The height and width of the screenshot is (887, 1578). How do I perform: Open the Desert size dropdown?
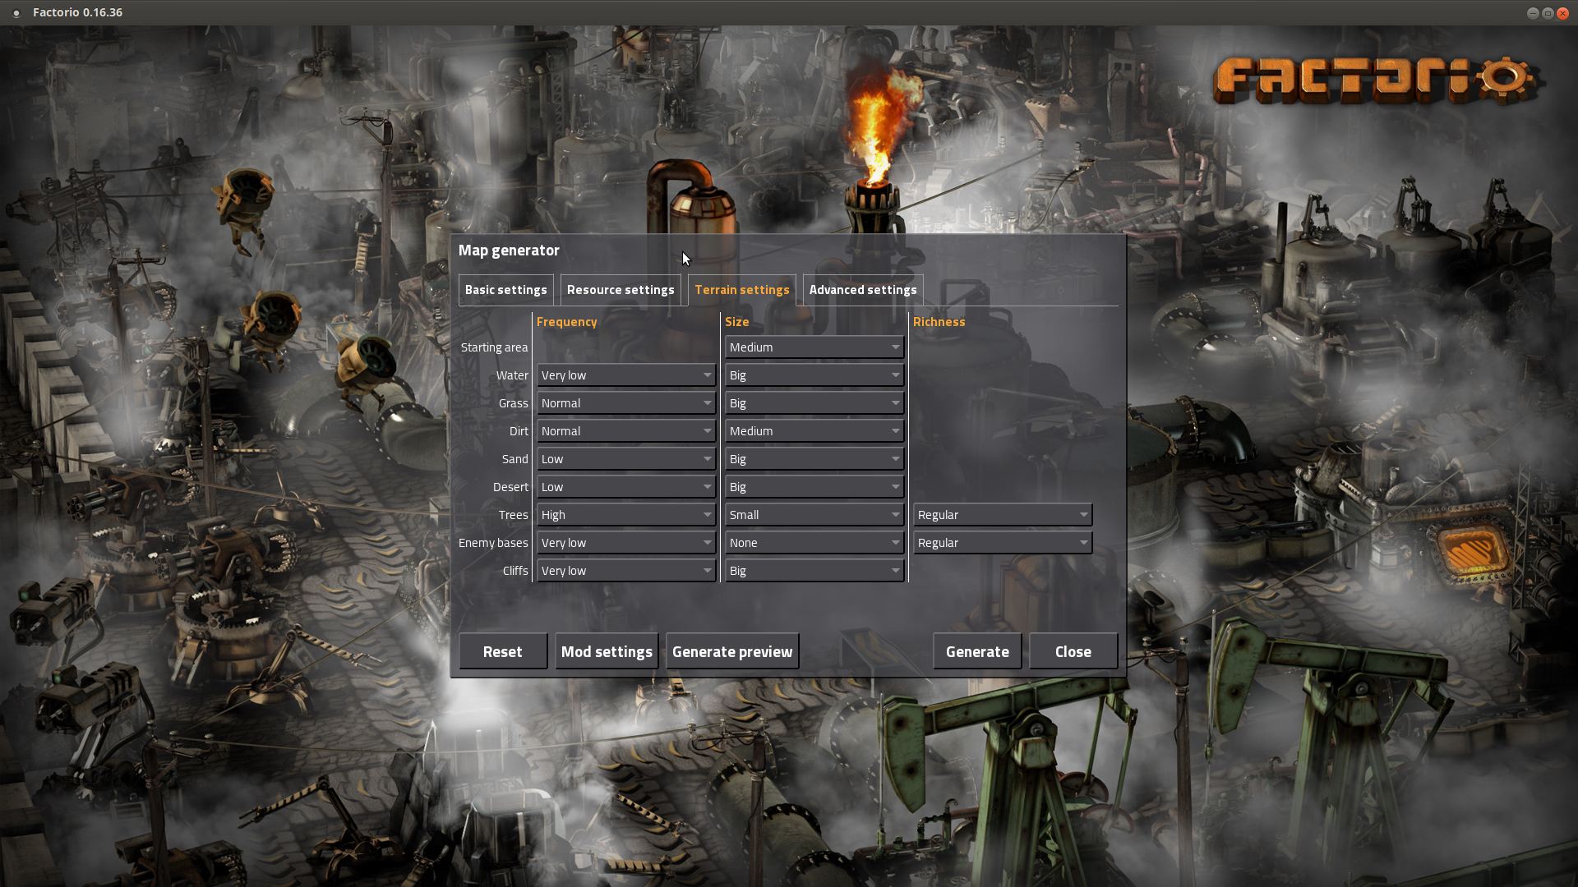click(814, 486)
